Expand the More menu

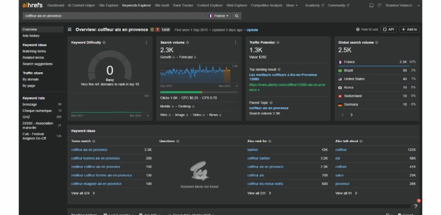(292, 5)
